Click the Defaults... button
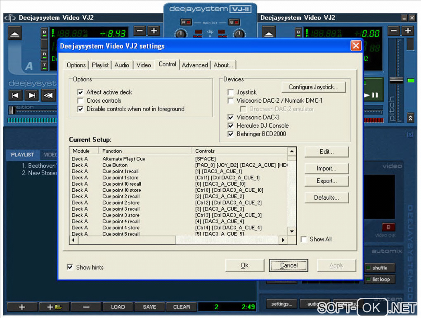 [326, 198]
